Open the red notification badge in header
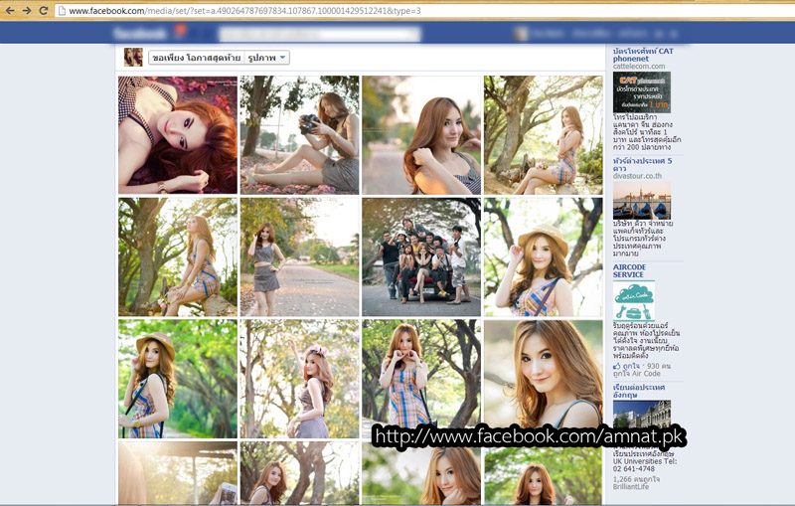Viewport: 795px width, 506px height. pos(180,31)
